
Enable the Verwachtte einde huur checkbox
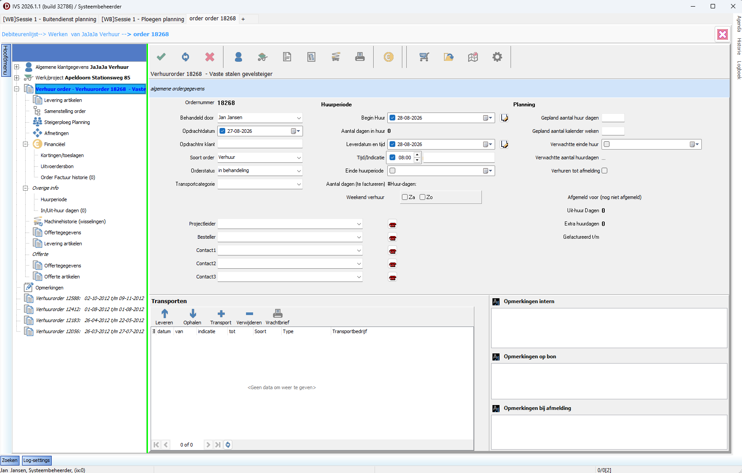pyautogui.click(x=607, y=144)
